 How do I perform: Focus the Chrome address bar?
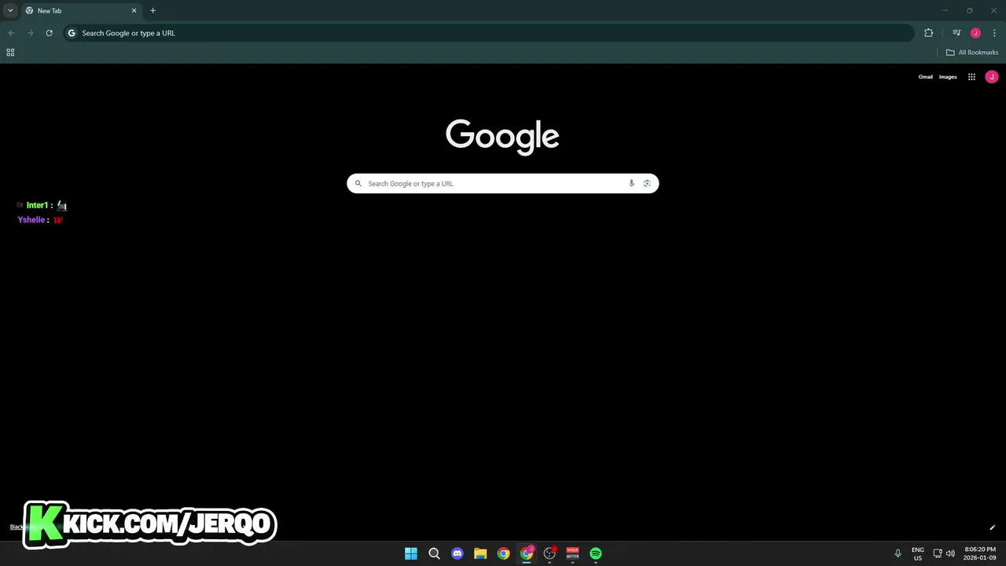(x=489, y=33)
